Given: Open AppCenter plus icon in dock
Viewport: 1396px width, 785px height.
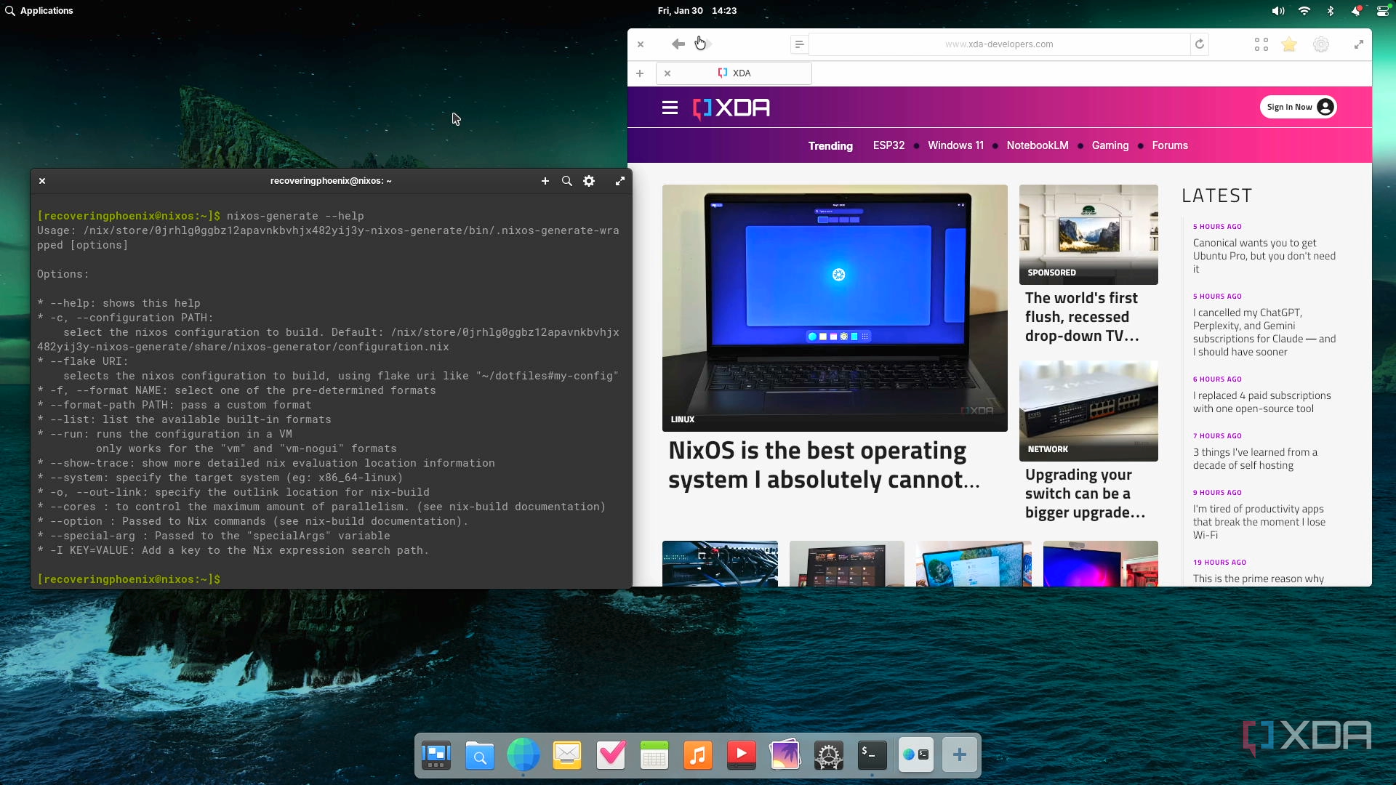Looking at the screenshot, I should pos(960,755).
